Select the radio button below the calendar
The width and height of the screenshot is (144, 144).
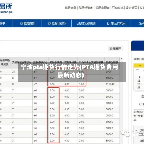(141, 104)
